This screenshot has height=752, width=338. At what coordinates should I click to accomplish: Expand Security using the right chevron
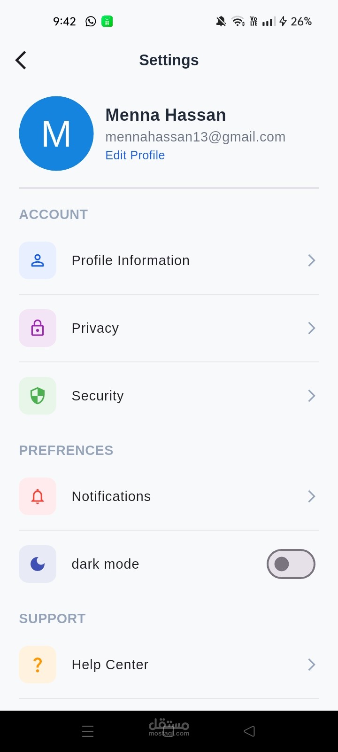click(x=311, y=396)
